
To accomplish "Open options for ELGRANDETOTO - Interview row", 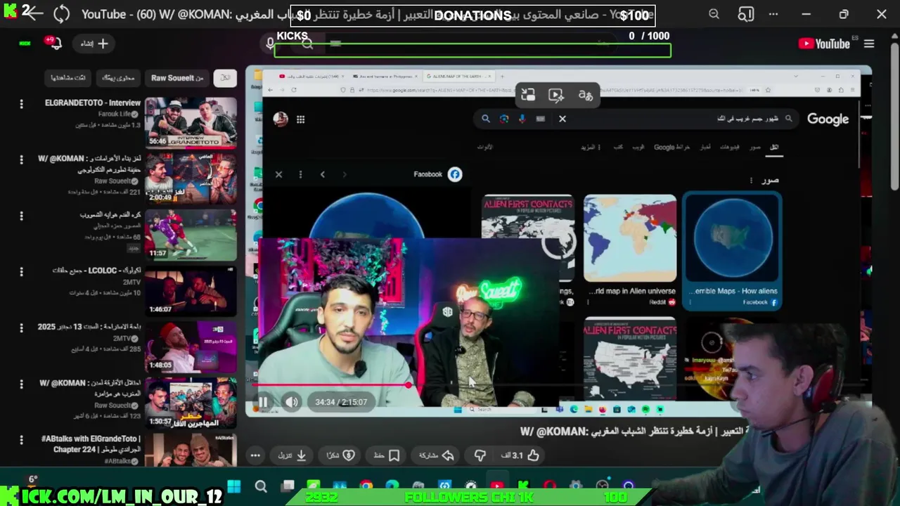I will [21, 104].
